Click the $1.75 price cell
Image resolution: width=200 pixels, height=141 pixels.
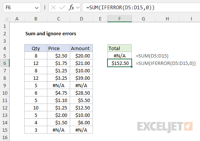point(59,63)
